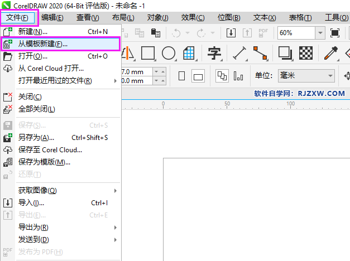
Task: Expand 发送到(D) submenu
Action: [61, 240]
